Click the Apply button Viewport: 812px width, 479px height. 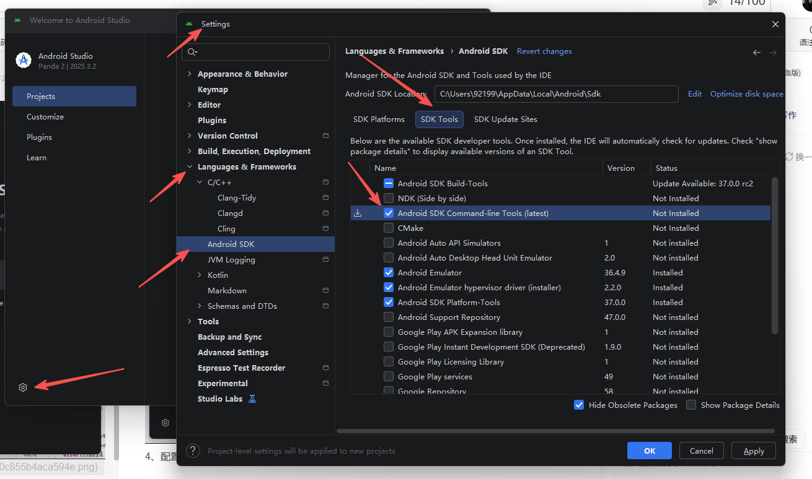point(754,451)
